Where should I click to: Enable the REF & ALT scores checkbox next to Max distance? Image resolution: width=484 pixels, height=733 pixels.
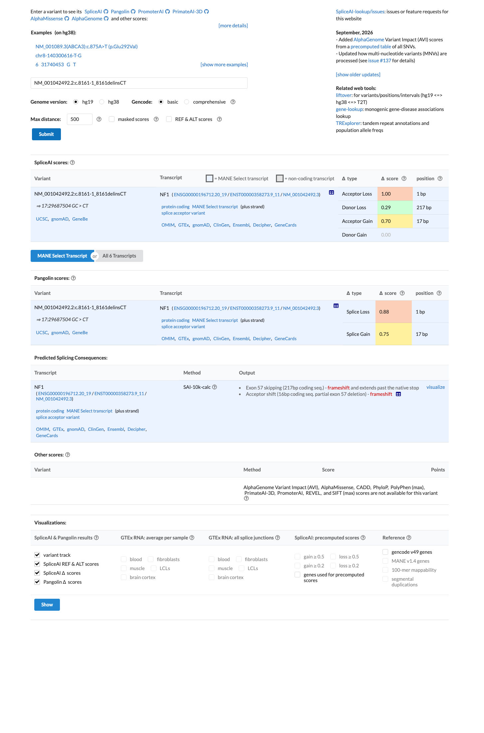tap(169, 119)
